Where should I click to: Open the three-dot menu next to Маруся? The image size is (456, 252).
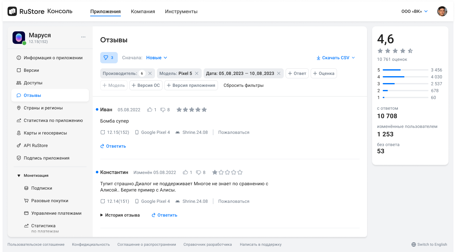[x=83, y=37]
